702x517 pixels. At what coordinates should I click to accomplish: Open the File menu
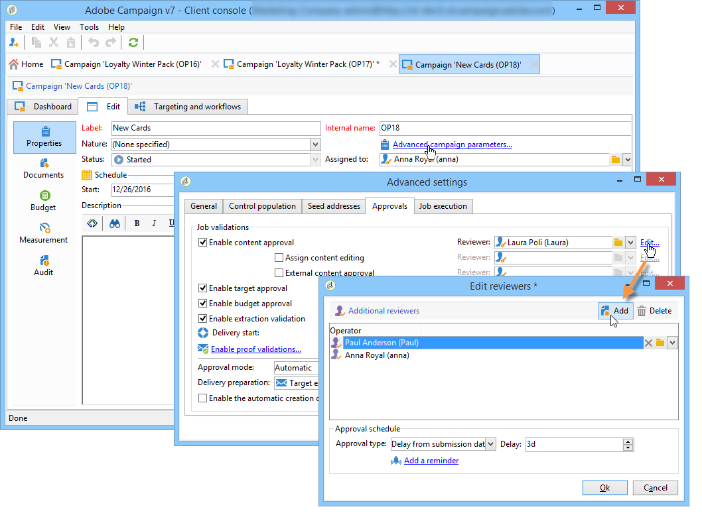(16, 27)
